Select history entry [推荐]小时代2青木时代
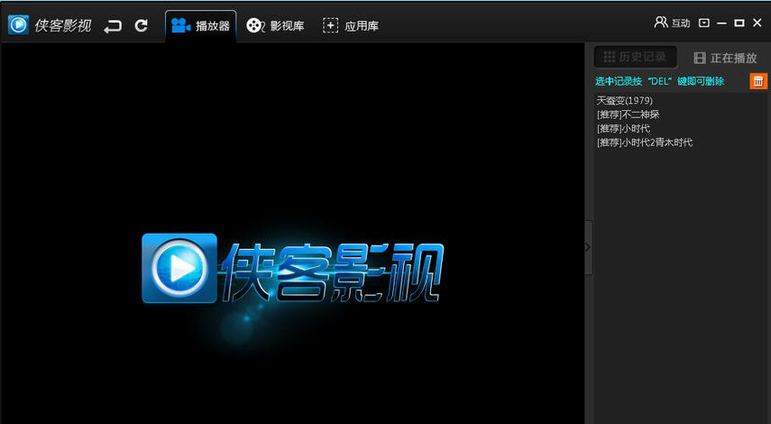The image size is (771, 424). tap(645, 143)
